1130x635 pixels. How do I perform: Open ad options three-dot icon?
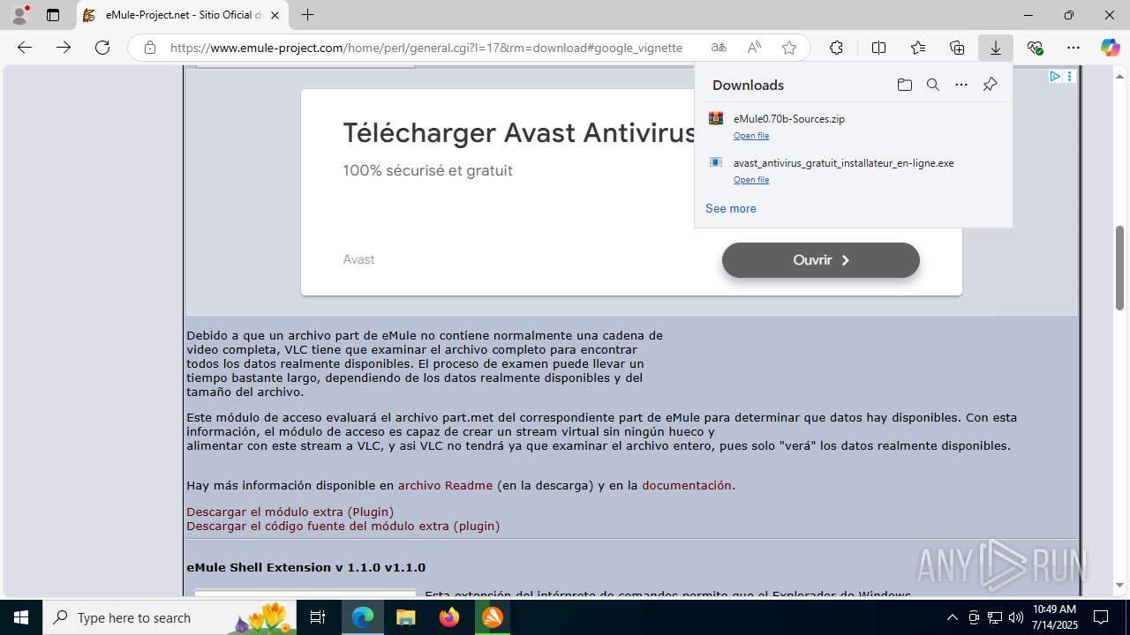[1069, 77]
